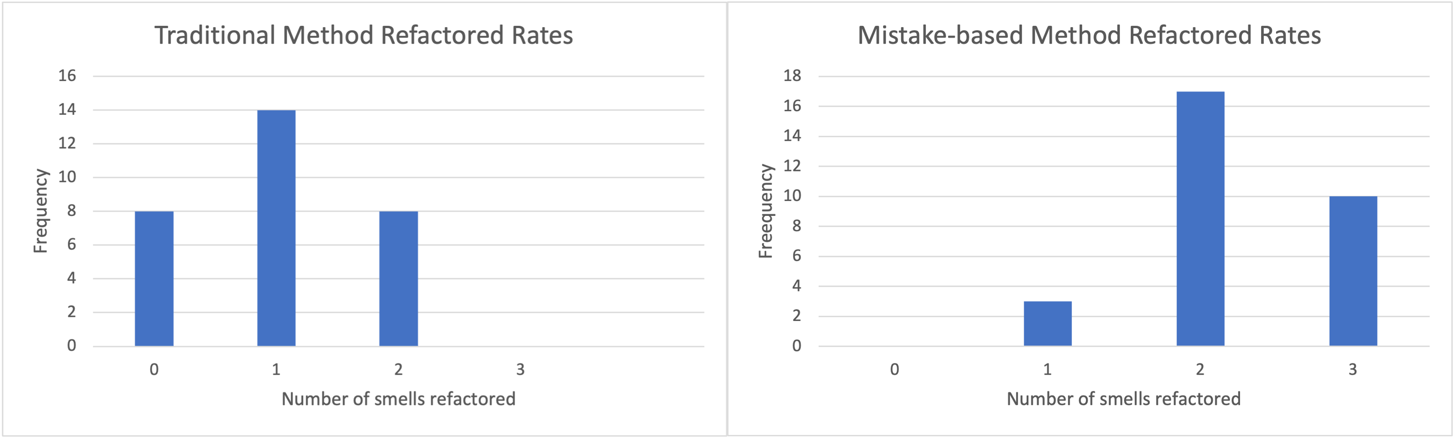This screenshot has height=441, width=1456.
Task: Select the 10 value on Traditional chart's axis
Action: pos(67,177)
